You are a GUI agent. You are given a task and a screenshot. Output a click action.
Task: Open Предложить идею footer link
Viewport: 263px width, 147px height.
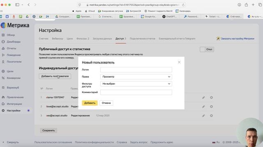point(161,142)
